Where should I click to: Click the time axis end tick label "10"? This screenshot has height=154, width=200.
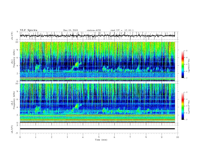tap(178, 137)
